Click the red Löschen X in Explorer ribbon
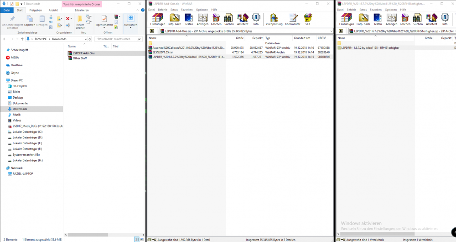 68,18
